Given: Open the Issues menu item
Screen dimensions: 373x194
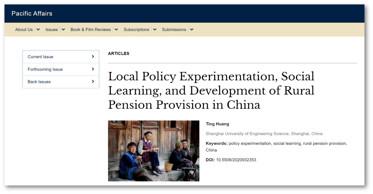Looking at the screenshot, I should [51, 29].
